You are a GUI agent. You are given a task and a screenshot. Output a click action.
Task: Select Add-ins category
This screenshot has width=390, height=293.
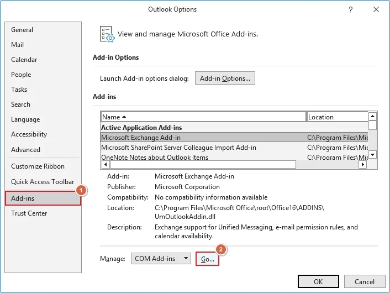point(43,198)
